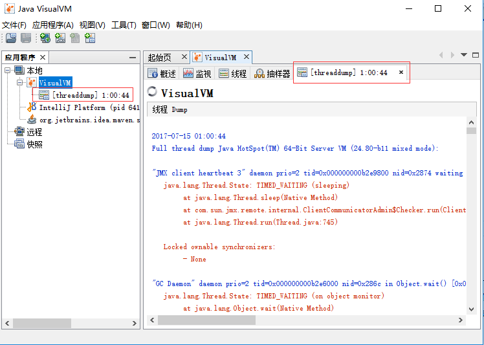Click the Save snapshot toolbar icon
The image size is (484, 345).
(x=26, y=38)
